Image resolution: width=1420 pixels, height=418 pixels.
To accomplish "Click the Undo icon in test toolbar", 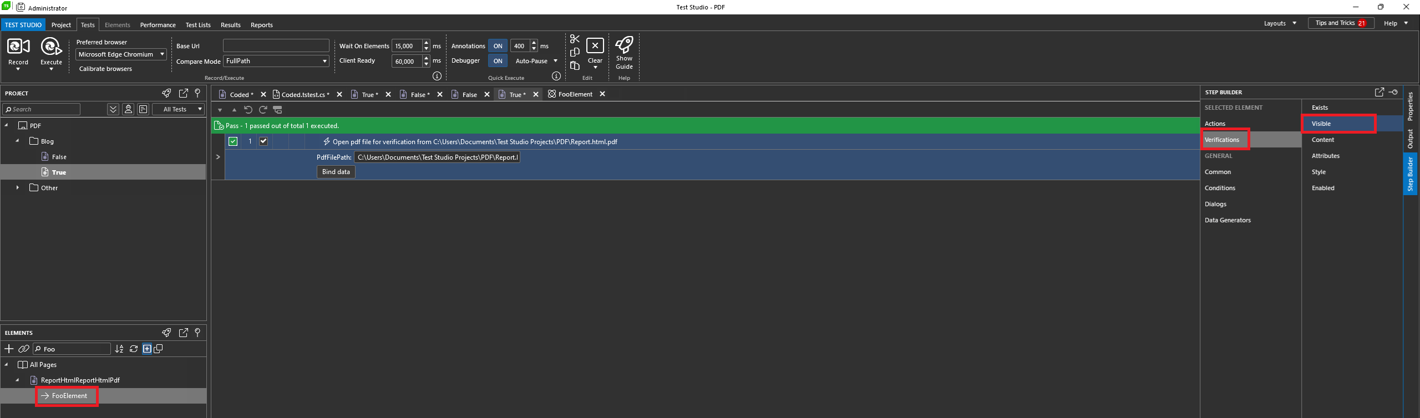I will click(248, 110).
